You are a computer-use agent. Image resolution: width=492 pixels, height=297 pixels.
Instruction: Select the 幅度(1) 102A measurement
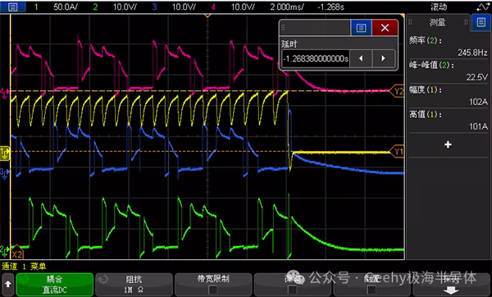click(449, 95)
